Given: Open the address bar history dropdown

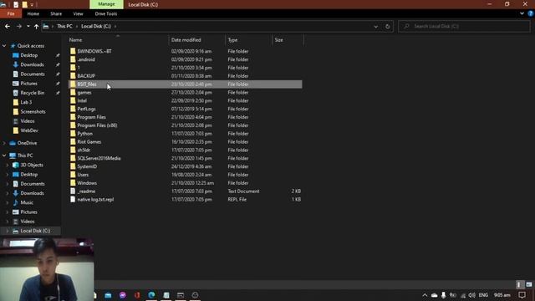Looking at the screenshot, I should (375, 26).
